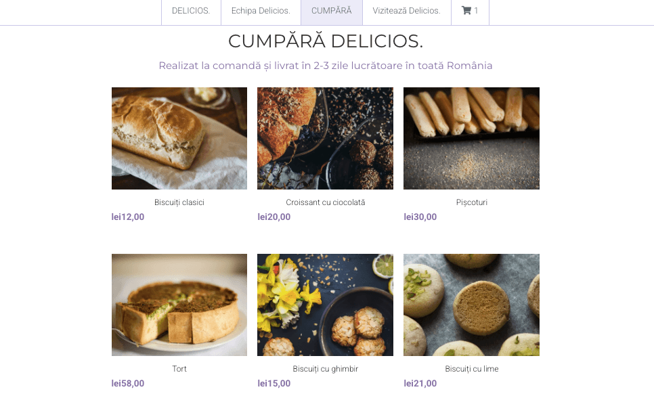Open the Tort product photo
654x398 pixels.
(x=179, y=305)
